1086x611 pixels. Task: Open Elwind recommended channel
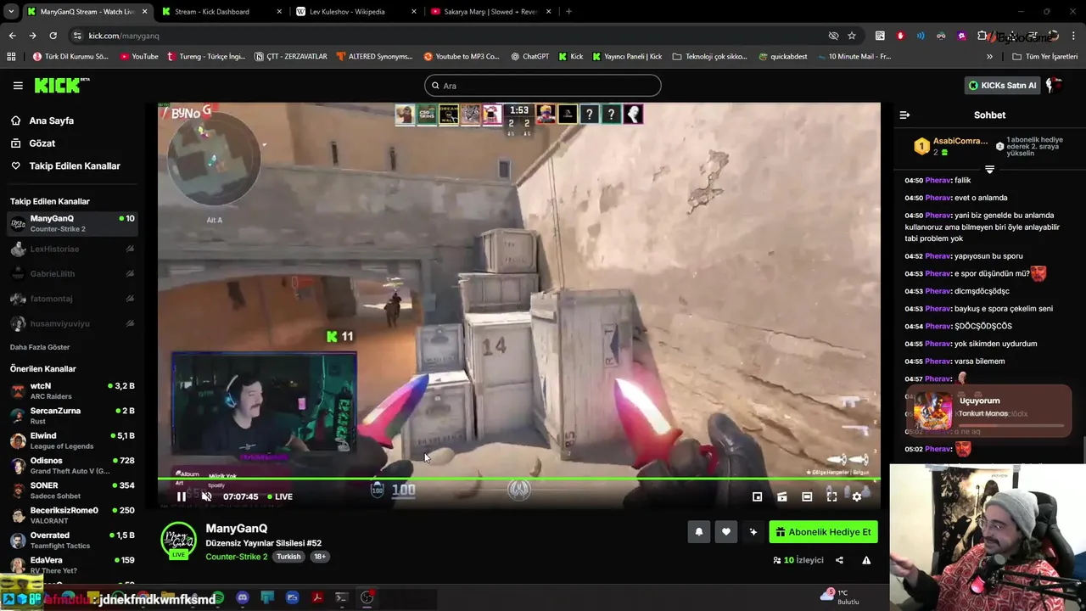pos(72,440)
